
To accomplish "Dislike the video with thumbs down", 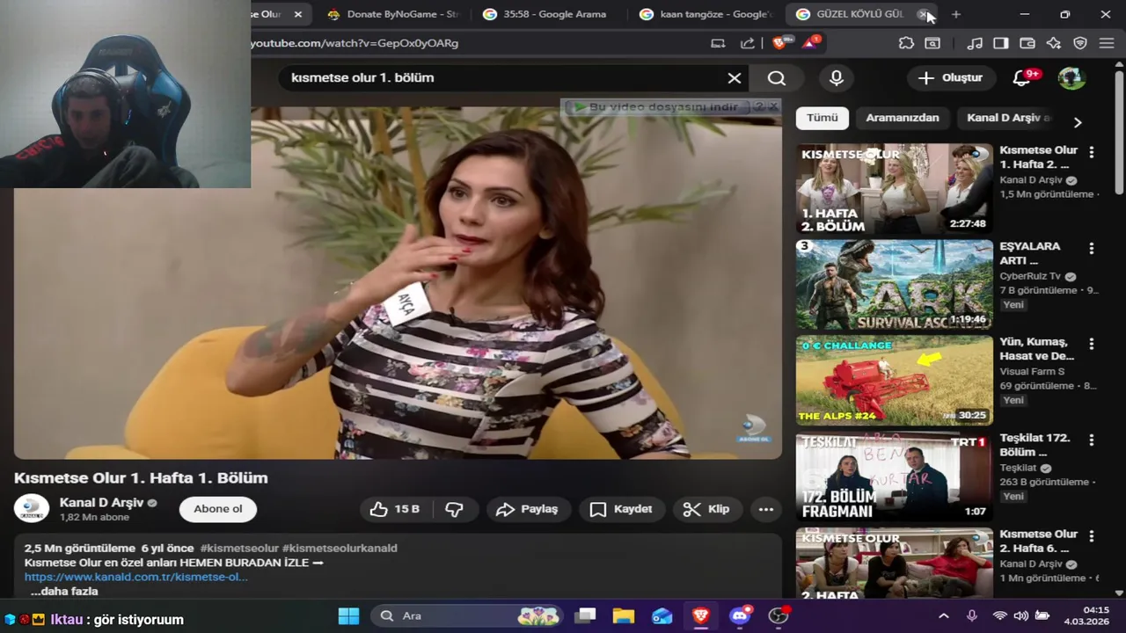I will (454, 509).
